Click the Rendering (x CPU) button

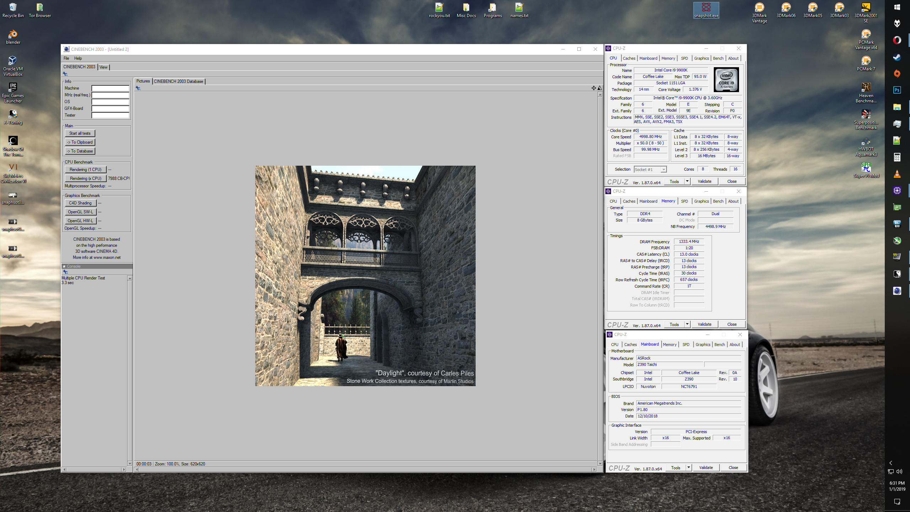pyautogui.click(x=85, y=178)
